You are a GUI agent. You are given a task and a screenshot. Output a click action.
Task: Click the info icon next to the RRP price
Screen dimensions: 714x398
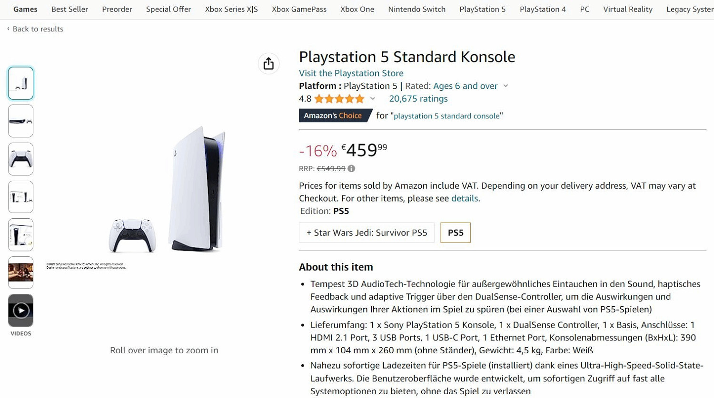351,168
